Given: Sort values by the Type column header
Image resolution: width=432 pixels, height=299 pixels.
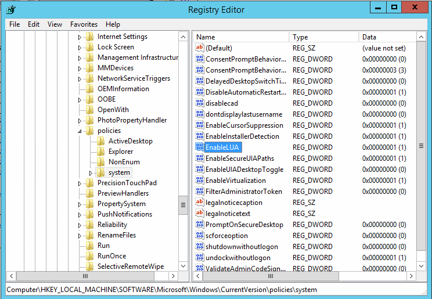Looking at the screenshot, I should (324, 37).
